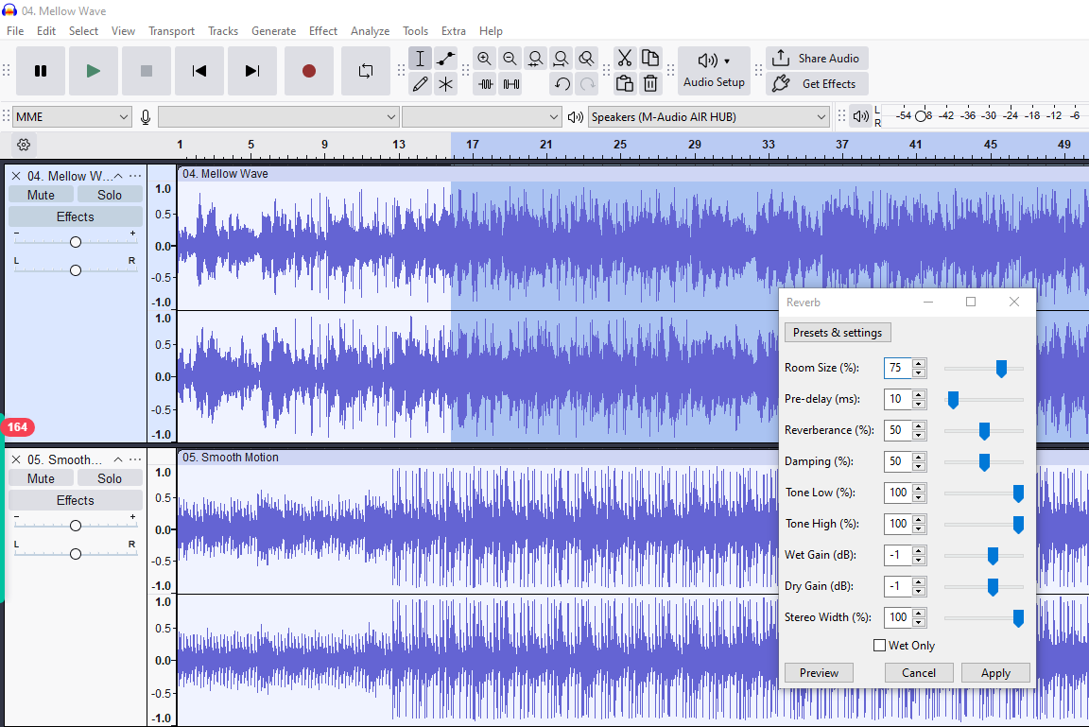Fit selection to width zoom icon
The image size is (1089, 727).
535,59
